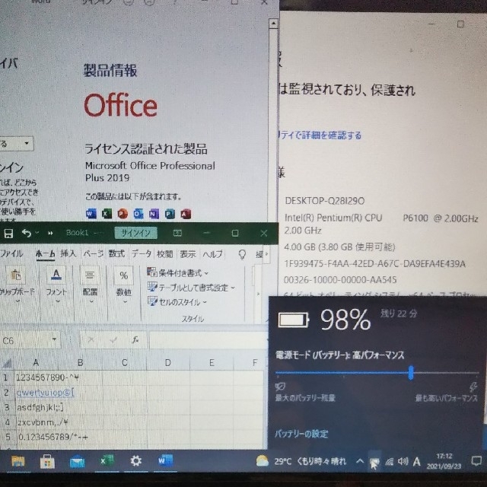Open バッテリーの設定 link
This screenshot has height=487, width=487.
(301, 434)
